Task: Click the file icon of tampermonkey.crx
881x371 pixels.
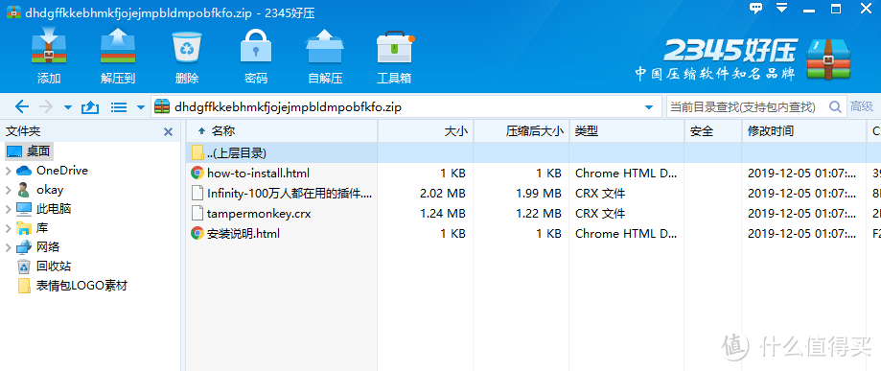Action: [x=197, y=214]
